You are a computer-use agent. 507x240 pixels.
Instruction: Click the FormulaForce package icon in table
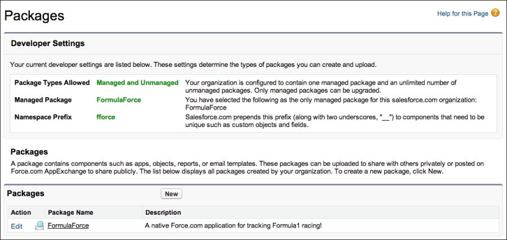[x=39, y=225]
